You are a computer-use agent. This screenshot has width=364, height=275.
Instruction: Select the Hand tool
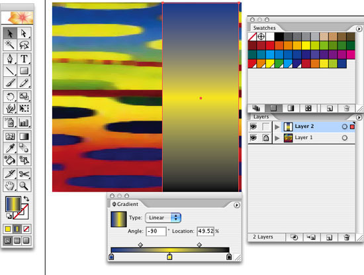pos(10,186)
